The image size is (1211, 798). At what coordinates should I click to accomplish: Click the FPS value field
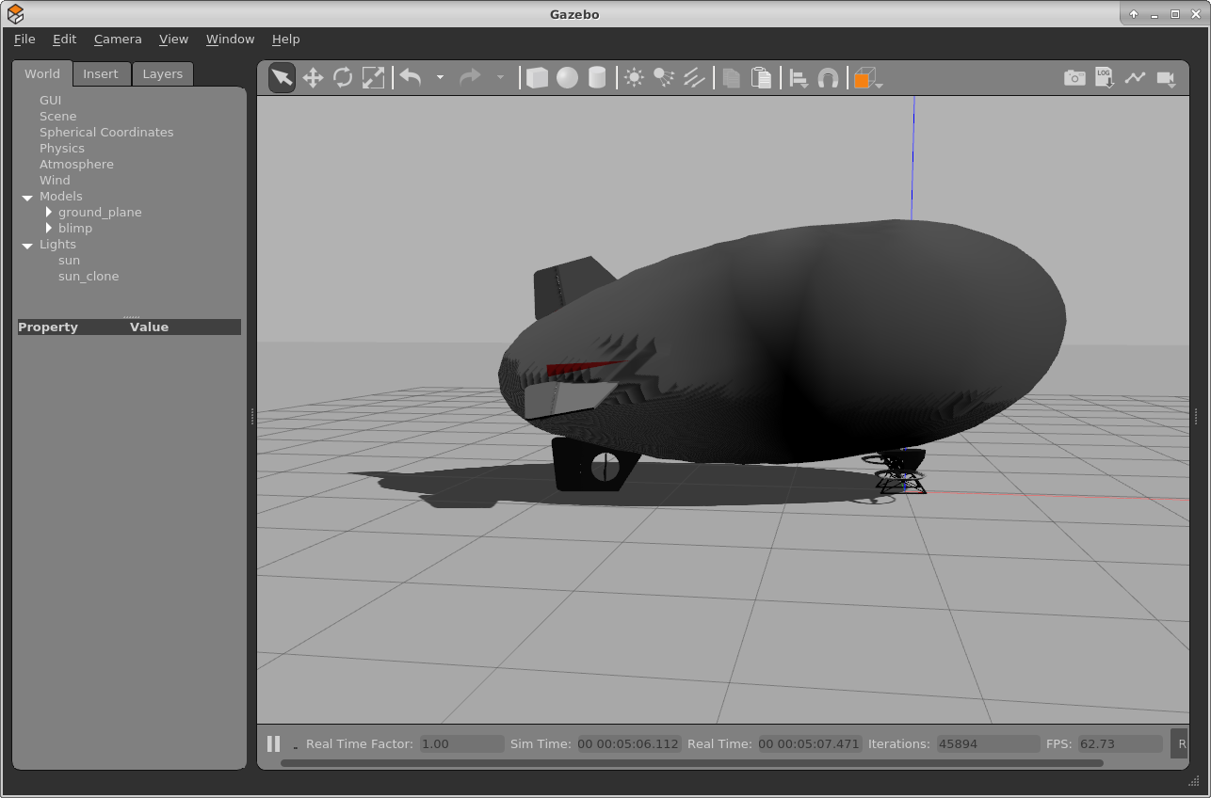tap(1121, 743)
